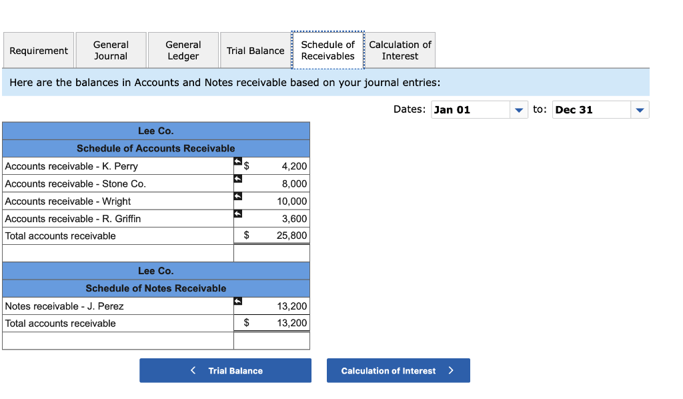The height and width of the screenshot is (399, 683).
Task: Open the Trial Balance tab
Action: pos(255,49)
